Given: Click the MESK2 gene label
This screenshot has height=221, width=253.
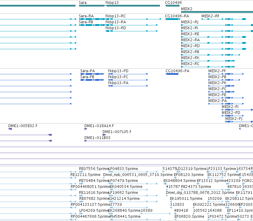Looking at the screenshot, I should [187, 9].
